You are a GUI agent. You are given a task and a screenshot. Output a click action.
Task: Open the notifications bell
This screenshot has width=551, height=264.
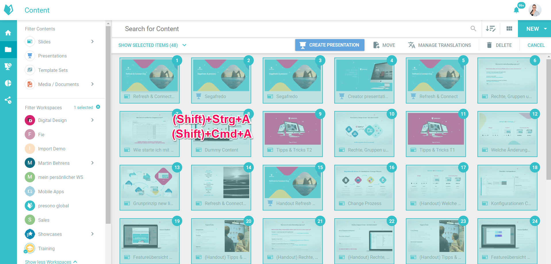(516, 10)
